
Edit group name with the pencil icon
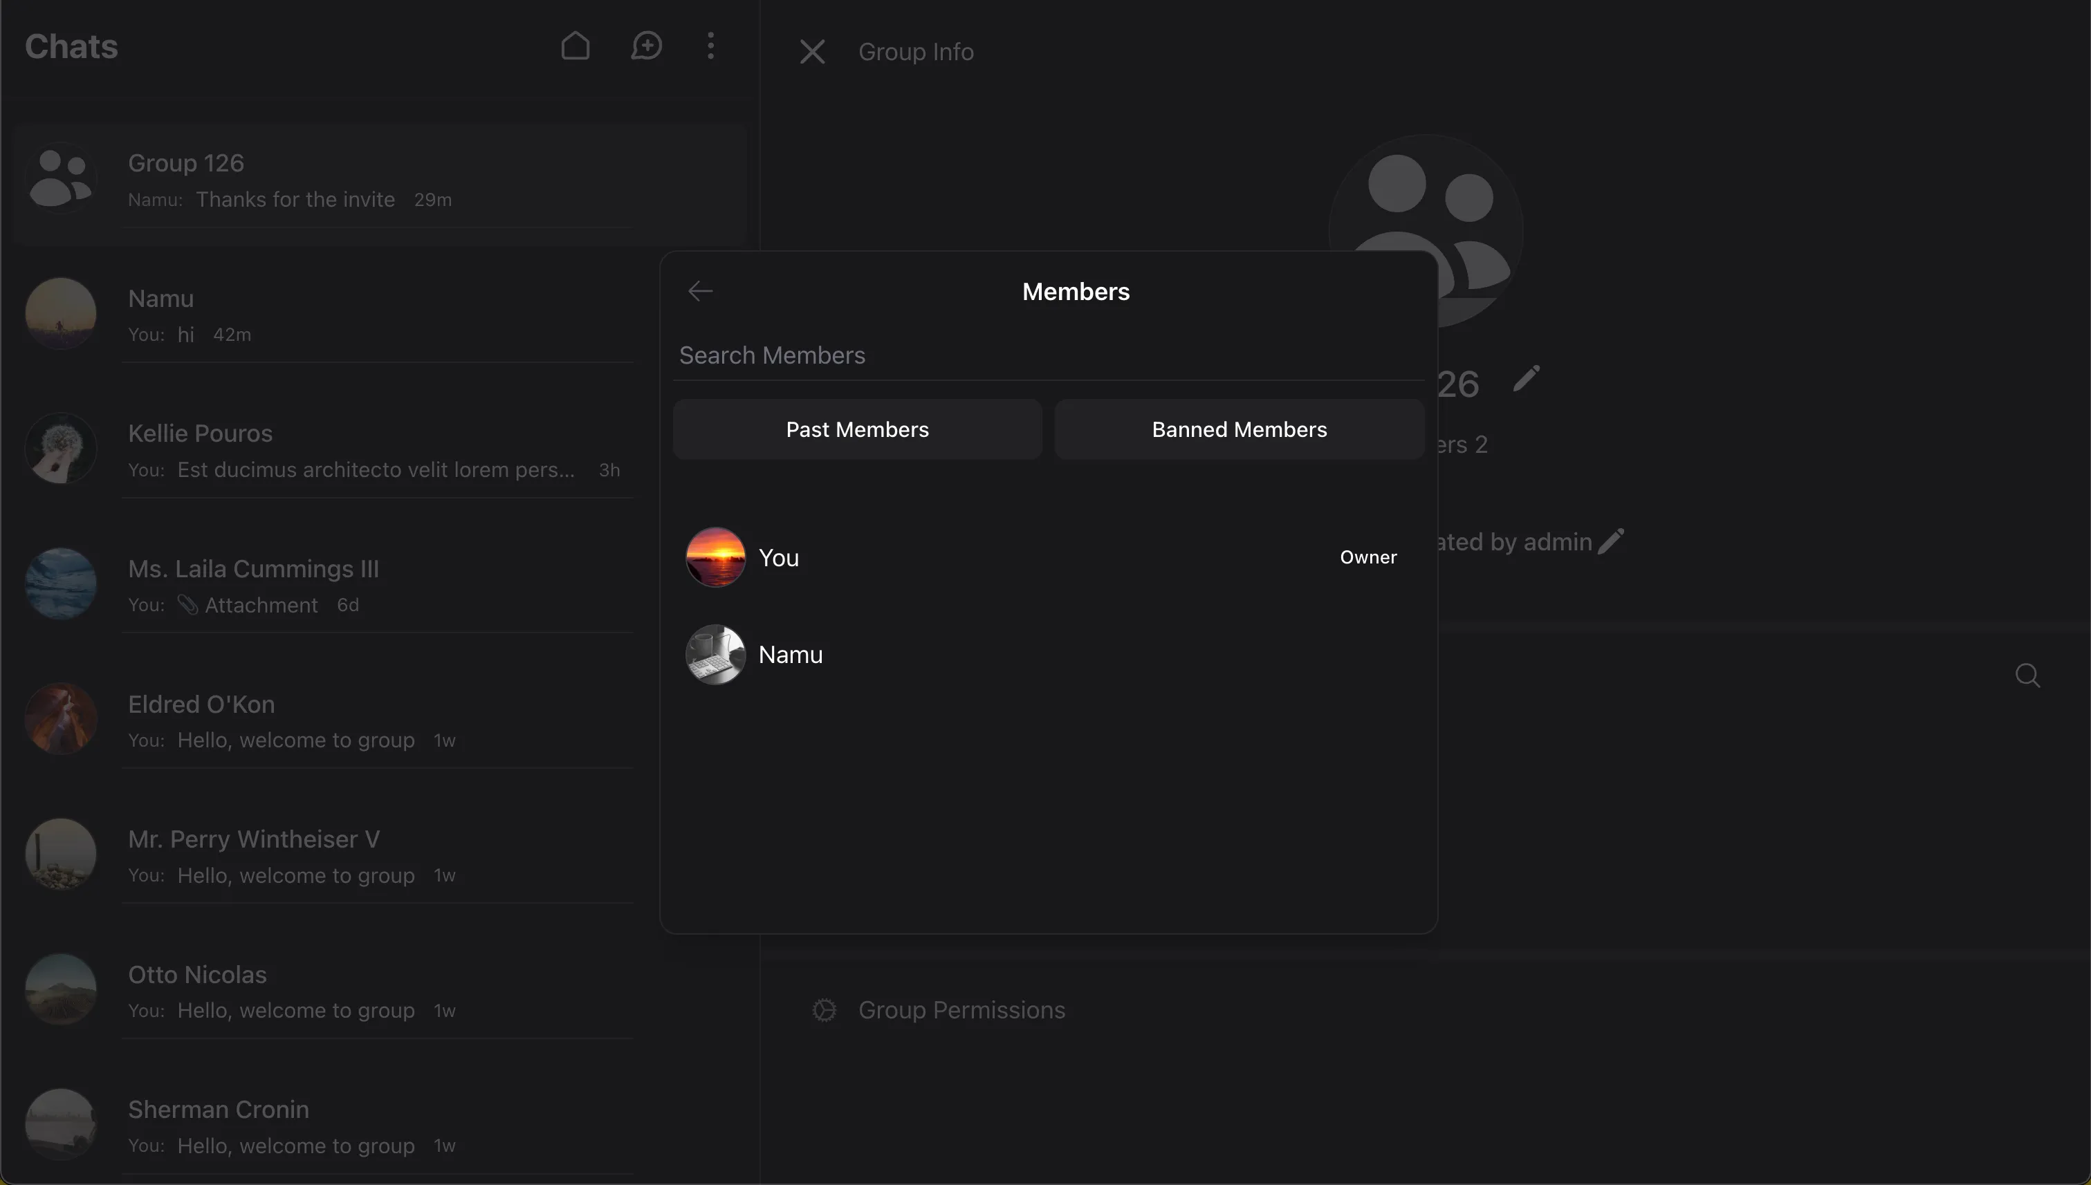click(1526, 378)
